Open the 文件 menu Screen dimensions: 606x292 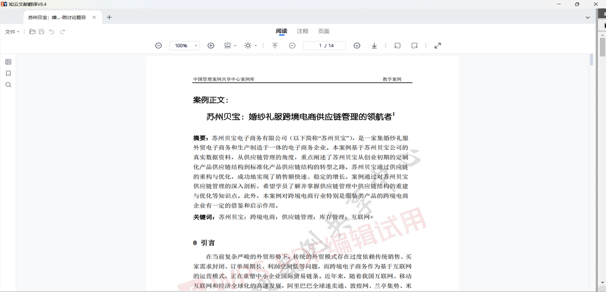12,31
